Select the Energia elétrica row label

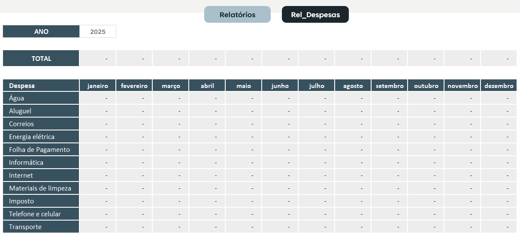pos(41,137)
